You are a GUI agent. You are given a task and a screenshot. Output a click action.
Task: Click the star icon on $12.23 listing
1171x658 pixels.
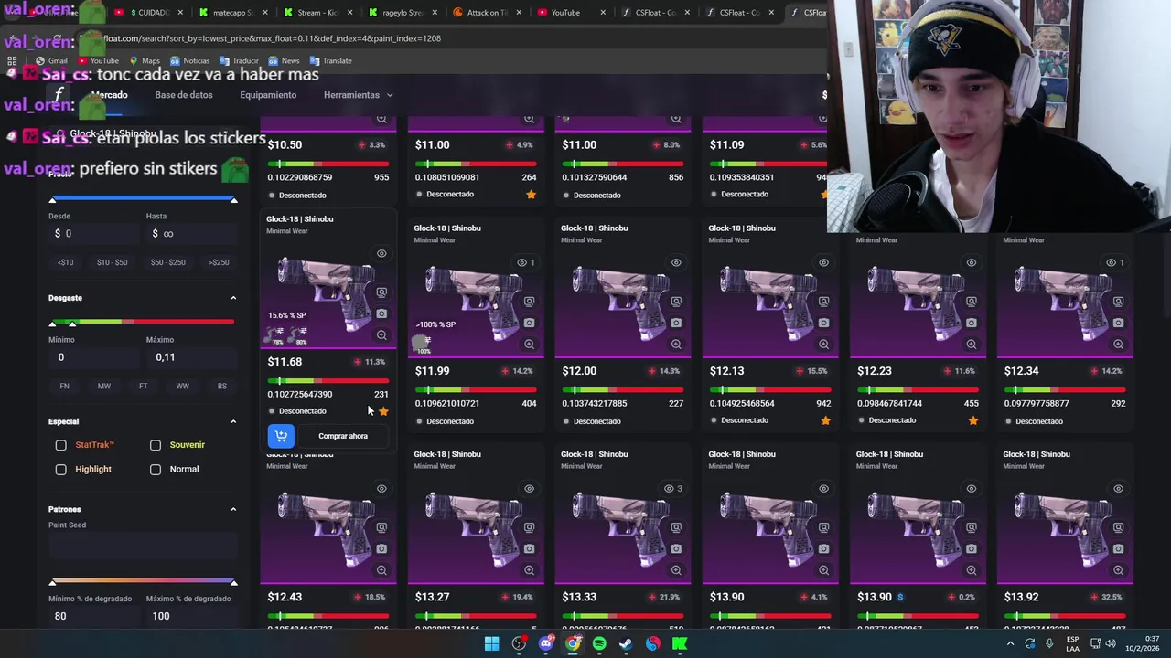[x=972, y=420]
